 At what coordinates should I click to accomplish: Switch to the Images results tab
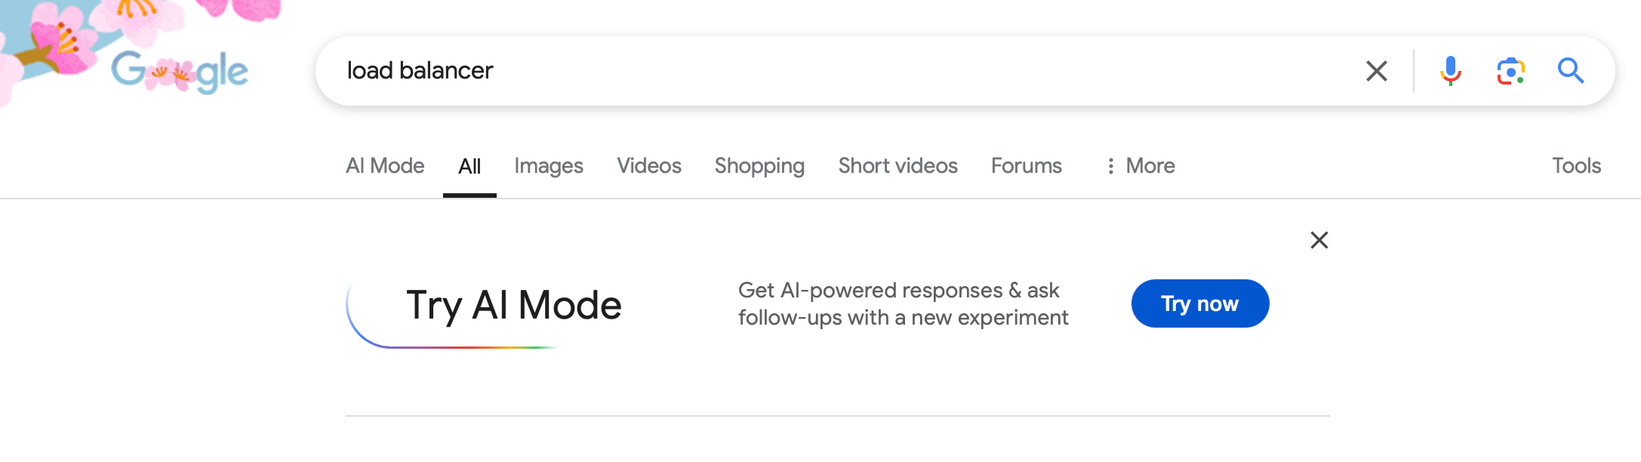[x=548, y=165]
